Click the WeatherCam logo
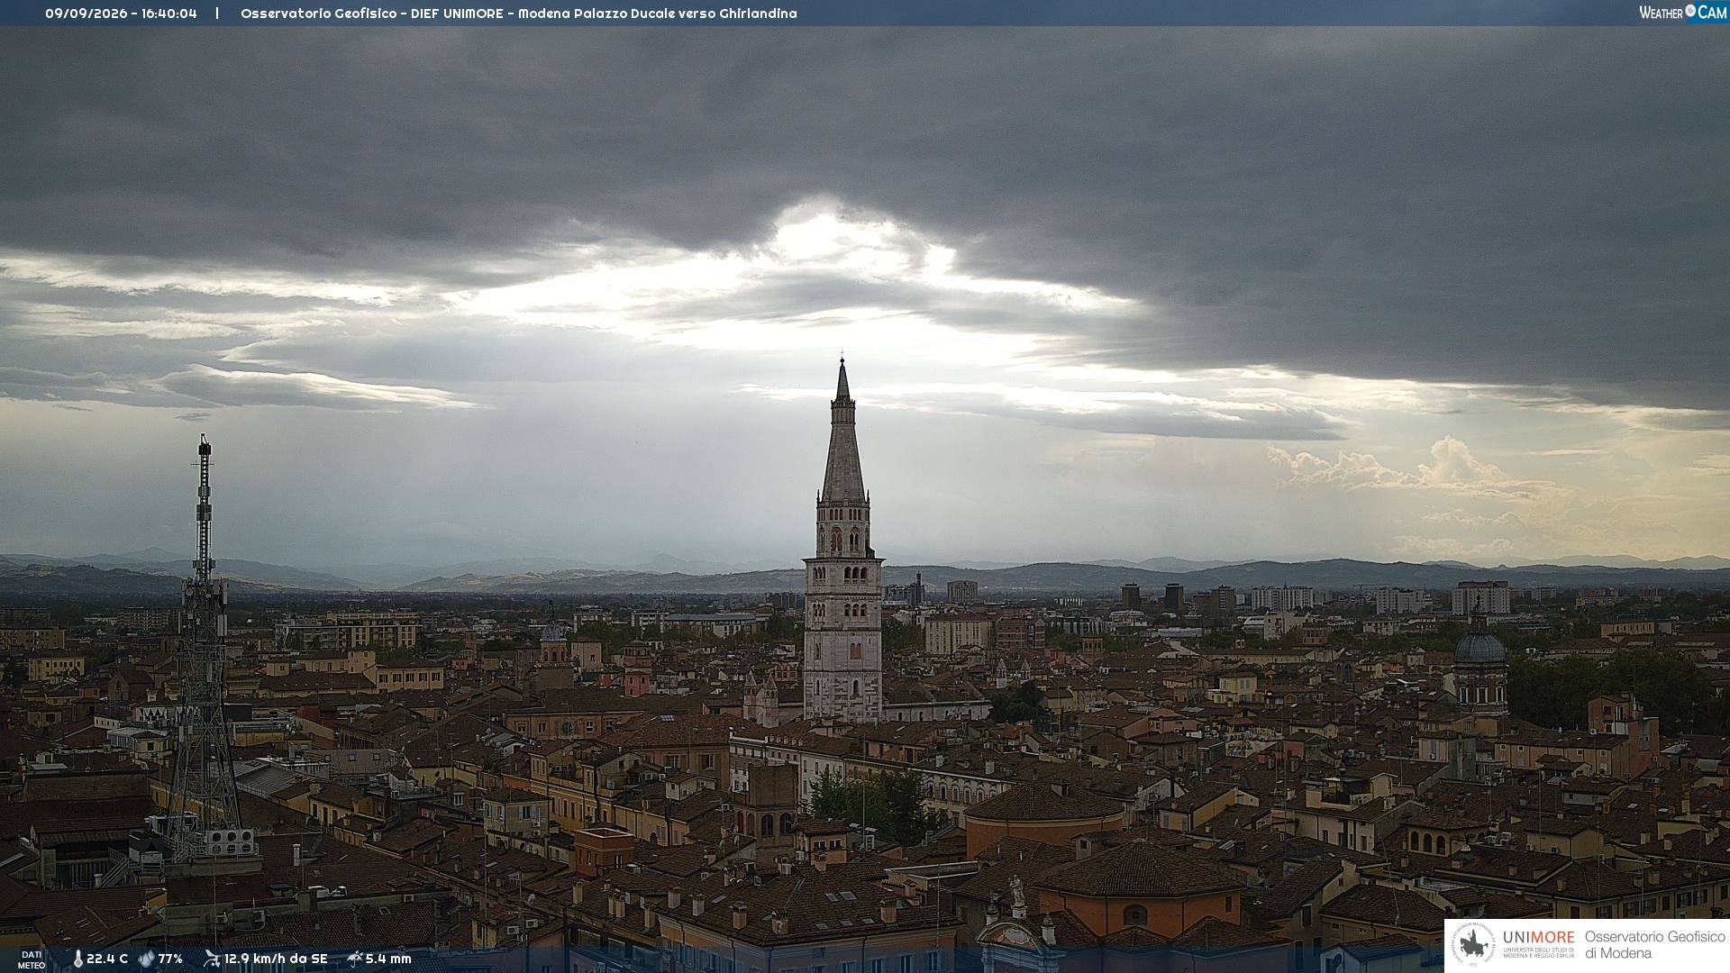 1682,13
